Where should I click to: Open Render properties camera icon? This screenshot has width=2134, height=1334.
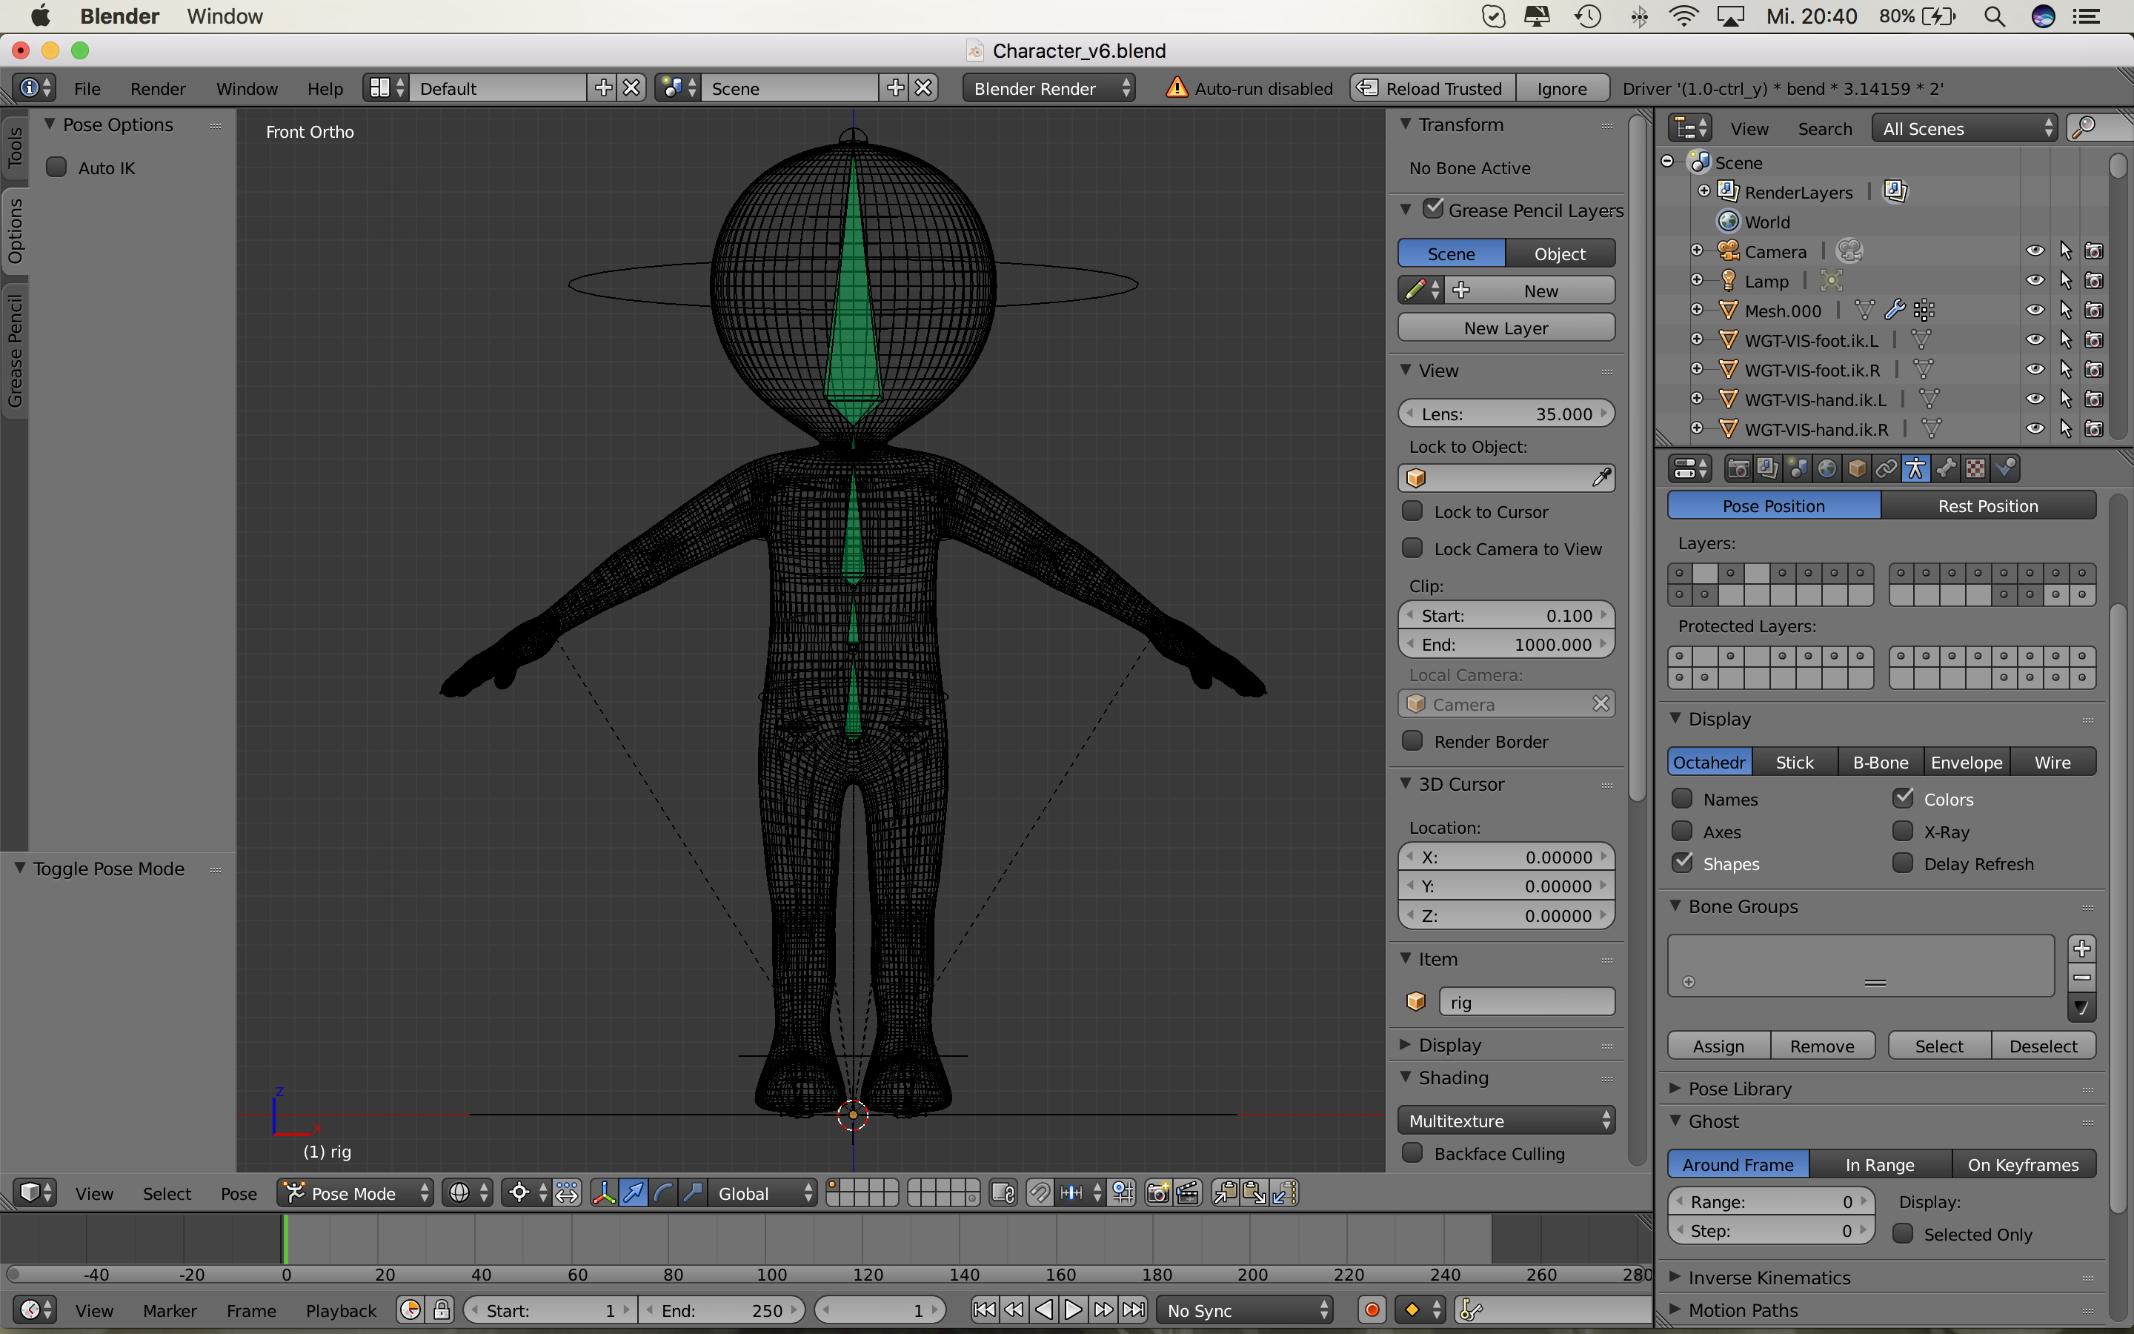pyautogui.click(x=1738, y=468)
